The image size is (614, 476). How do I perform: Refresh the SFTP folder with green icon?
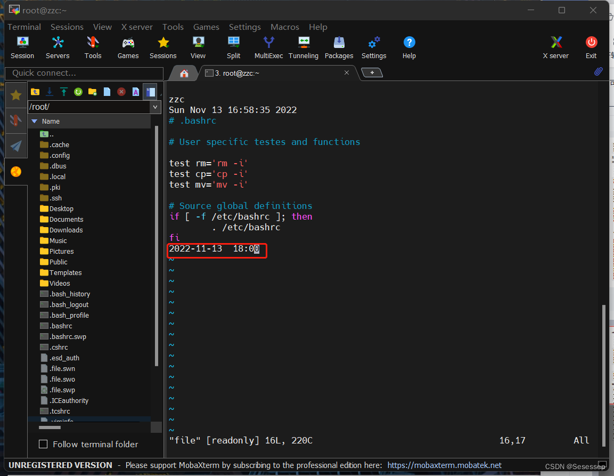[78, 92]
